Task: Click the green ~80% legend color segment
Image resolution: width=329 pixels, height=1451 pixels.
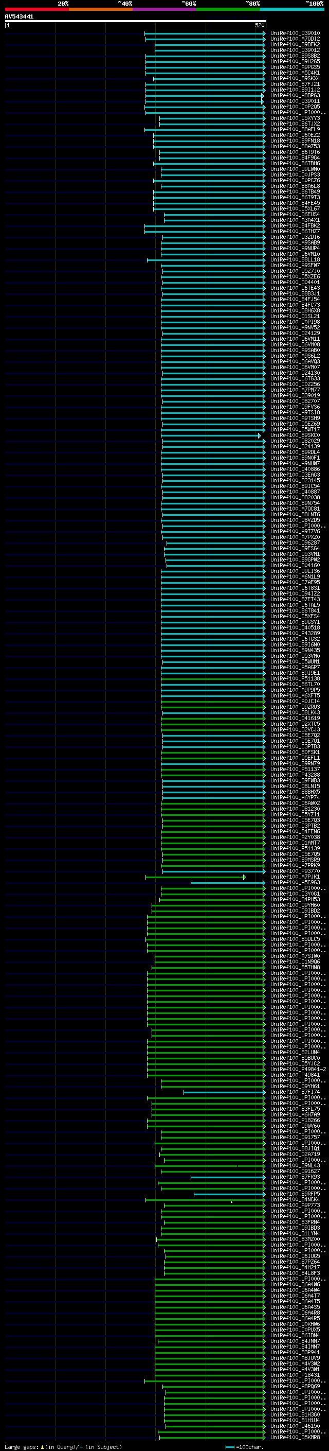Action: point(228,10)
